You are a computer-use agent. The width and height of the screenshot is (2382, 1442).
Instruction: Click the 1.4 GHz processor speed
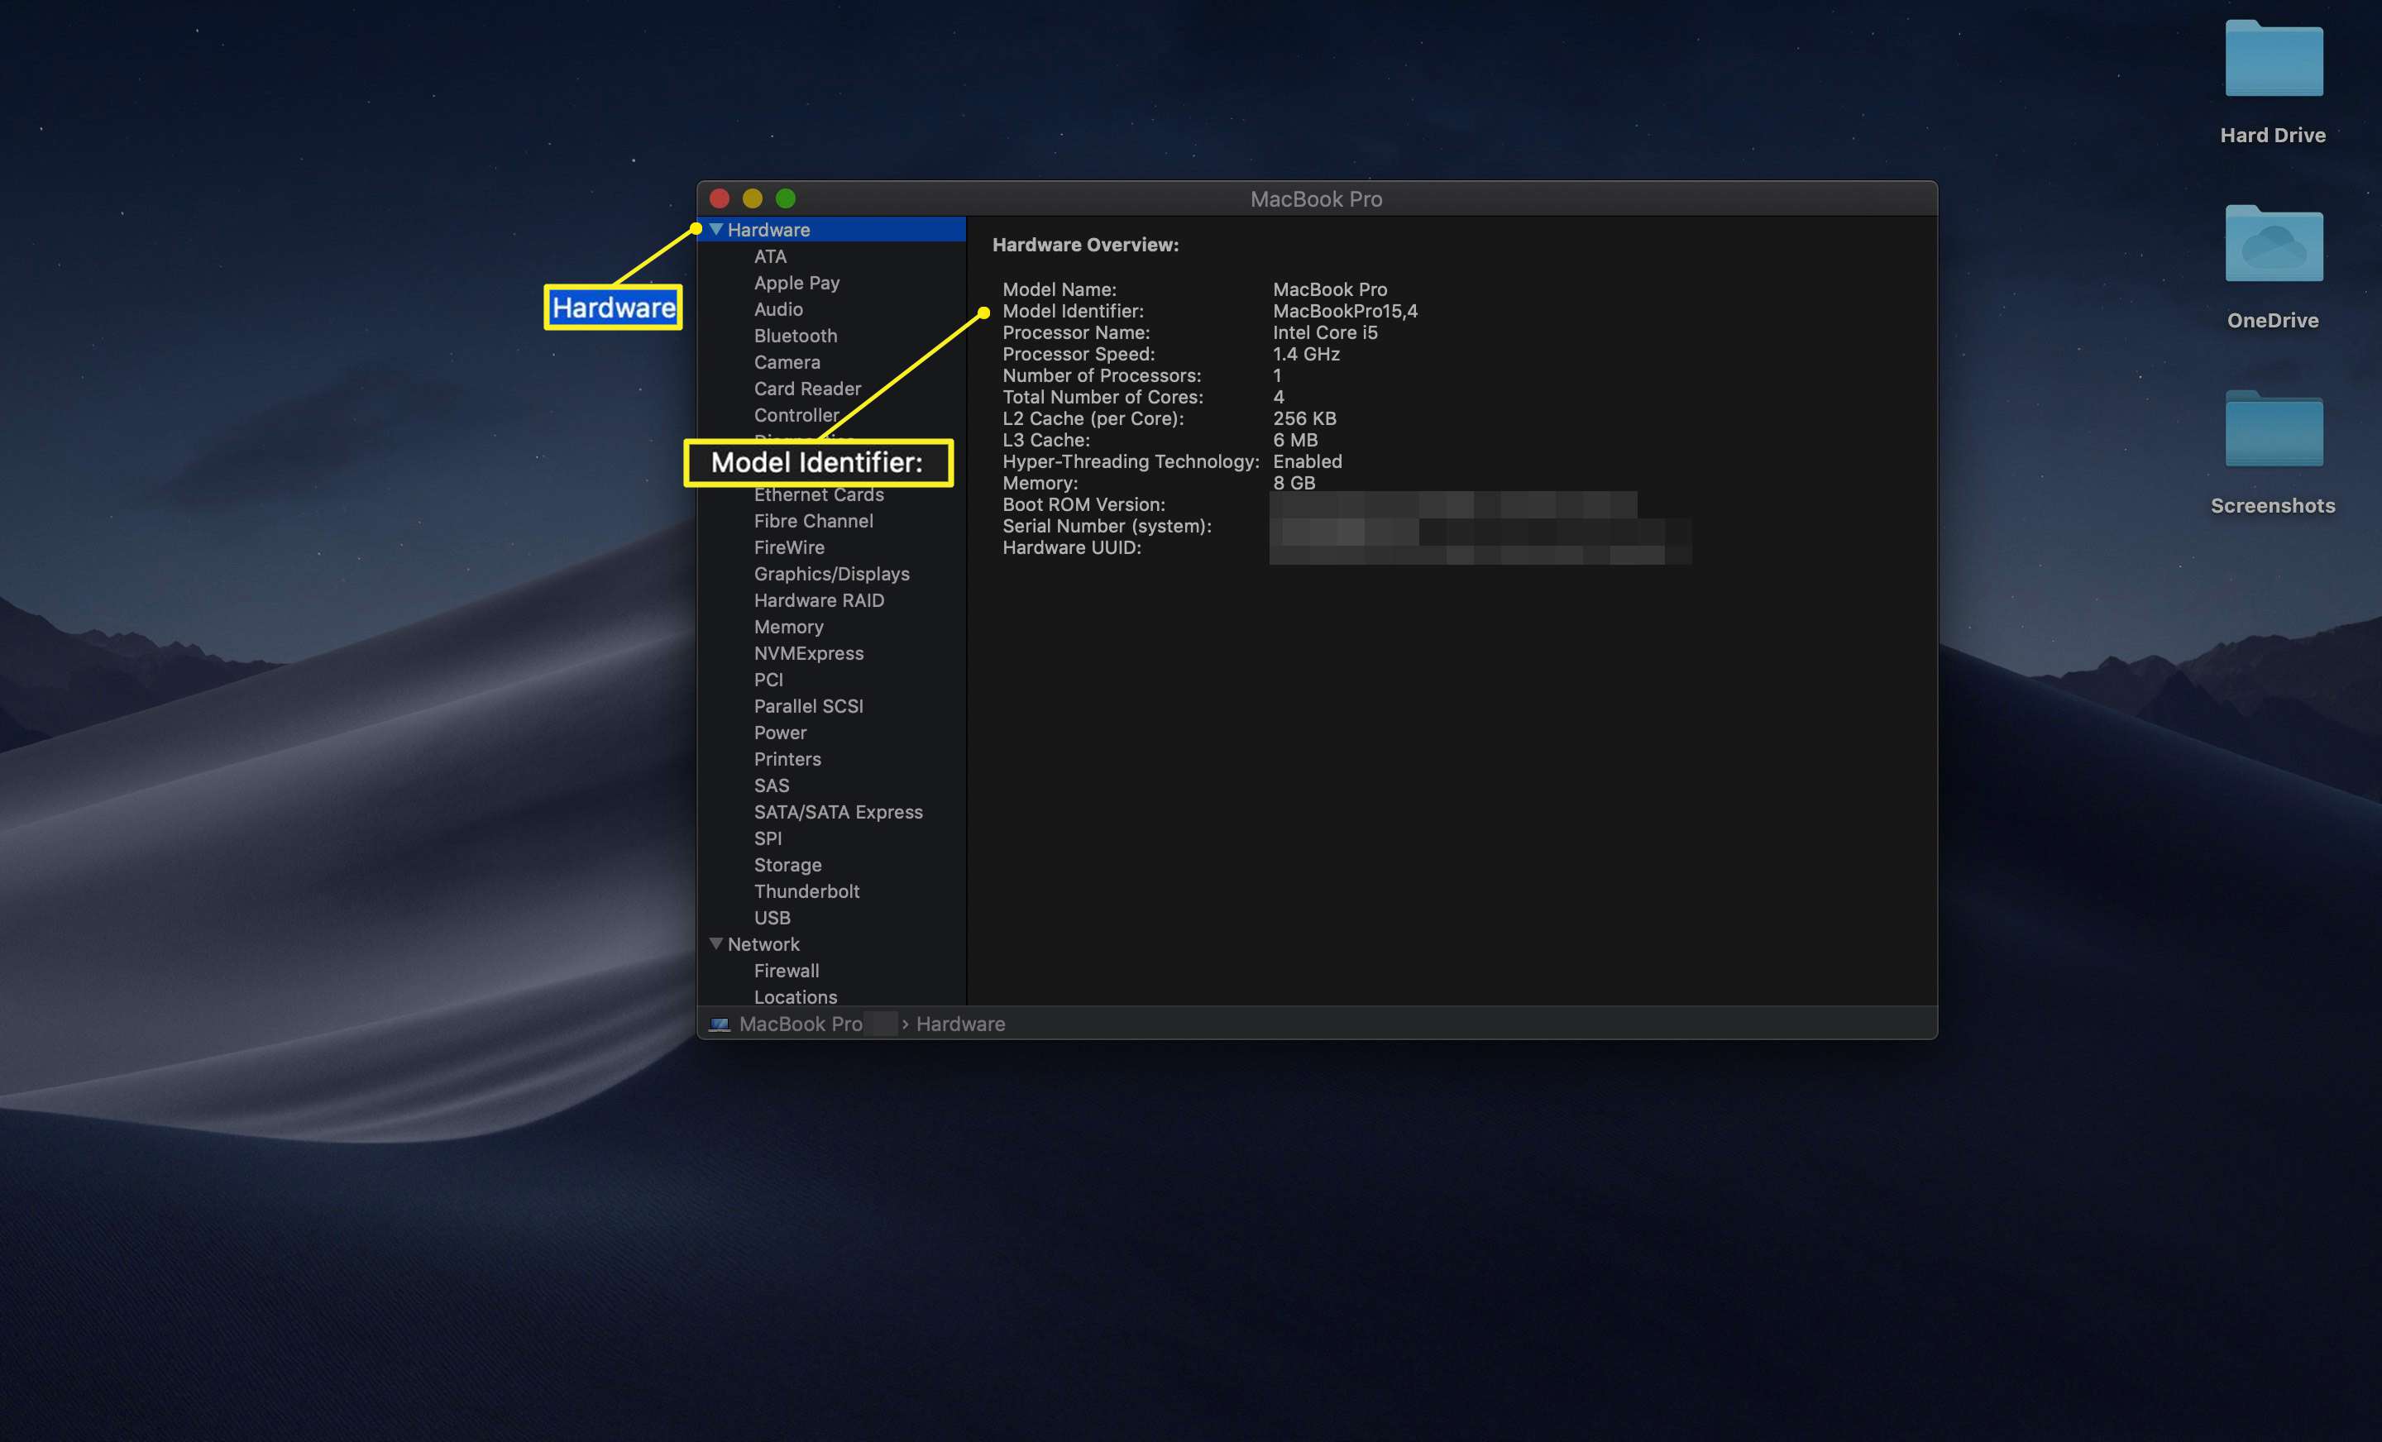tap(1306, 354)
